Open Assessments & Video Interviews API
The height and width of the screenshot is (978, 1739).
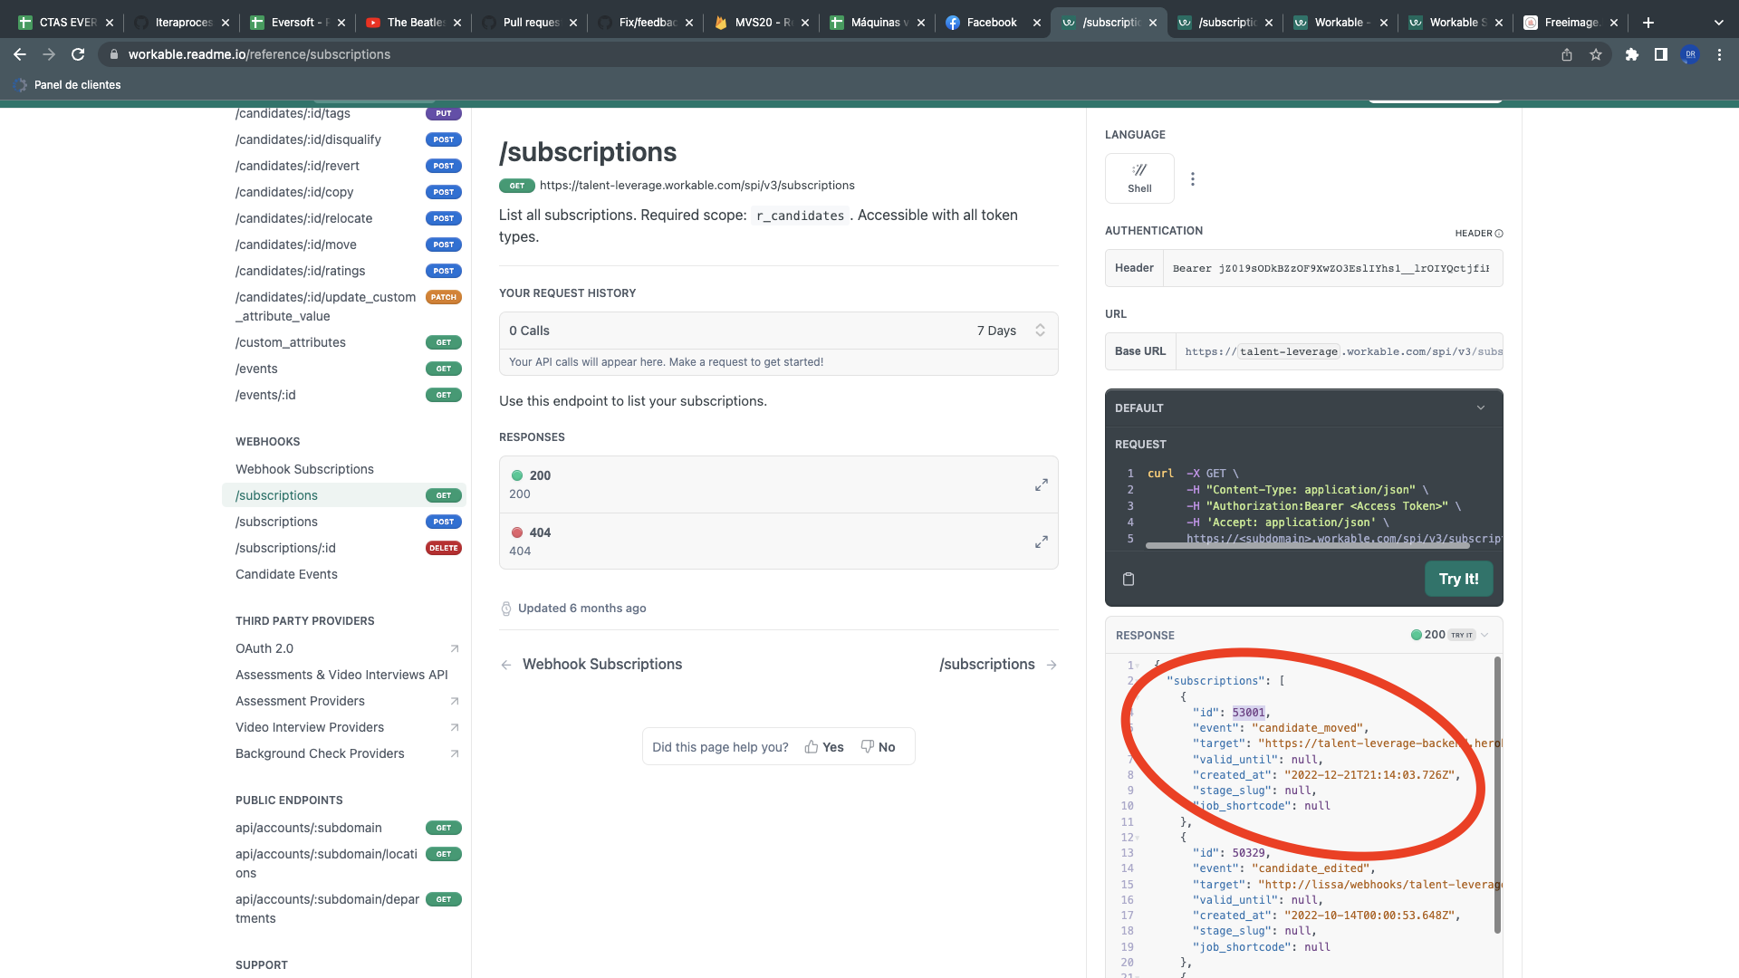click(341, 675)
